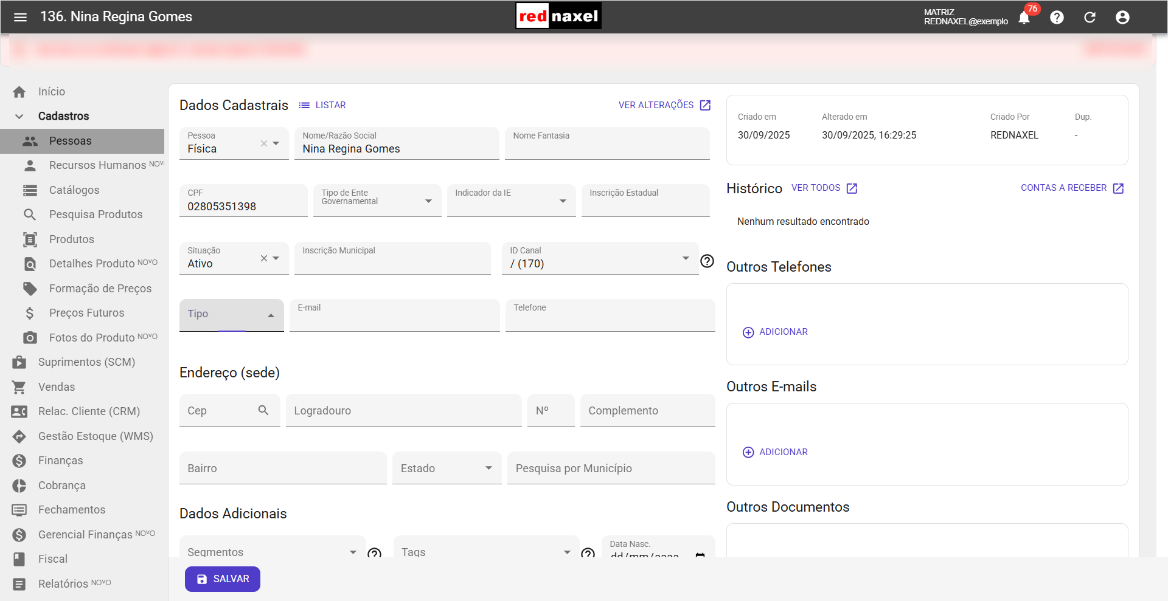Click the LISTAR link
The height and width of the screenshot is (601, 1168).
click(322, 105)
